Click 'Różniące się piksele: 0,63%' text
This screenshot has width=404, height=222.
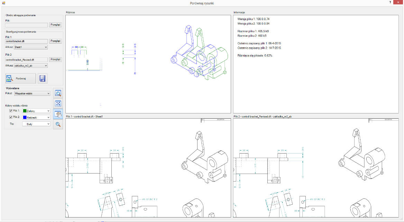pos(255,56)
